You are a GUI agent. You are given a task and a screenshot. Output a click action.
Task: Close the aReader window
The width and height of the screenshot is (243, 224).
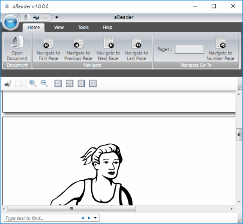[233, 6]
